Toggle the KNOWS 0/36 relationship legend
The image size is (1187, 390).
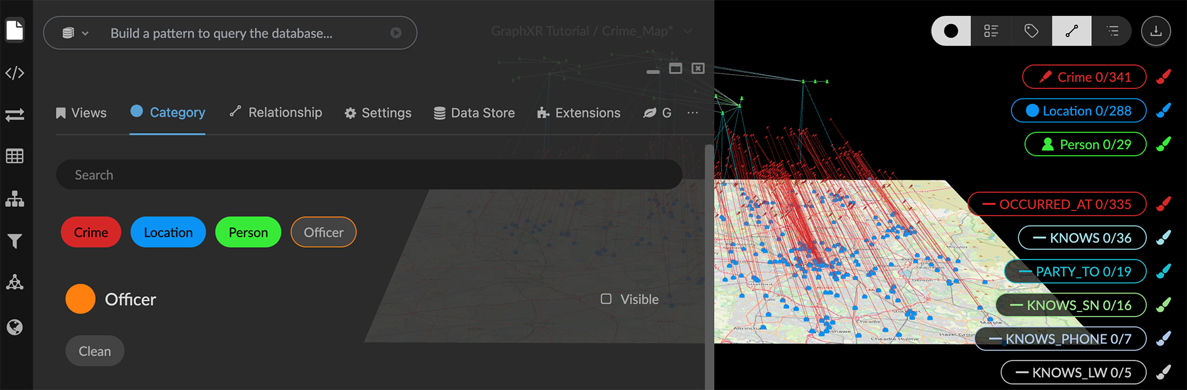pos(1082,238)
